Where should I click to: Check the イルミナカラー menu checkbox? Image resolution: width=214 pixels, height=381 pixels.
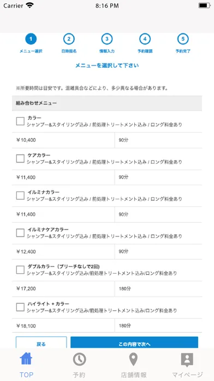point(20,195)
